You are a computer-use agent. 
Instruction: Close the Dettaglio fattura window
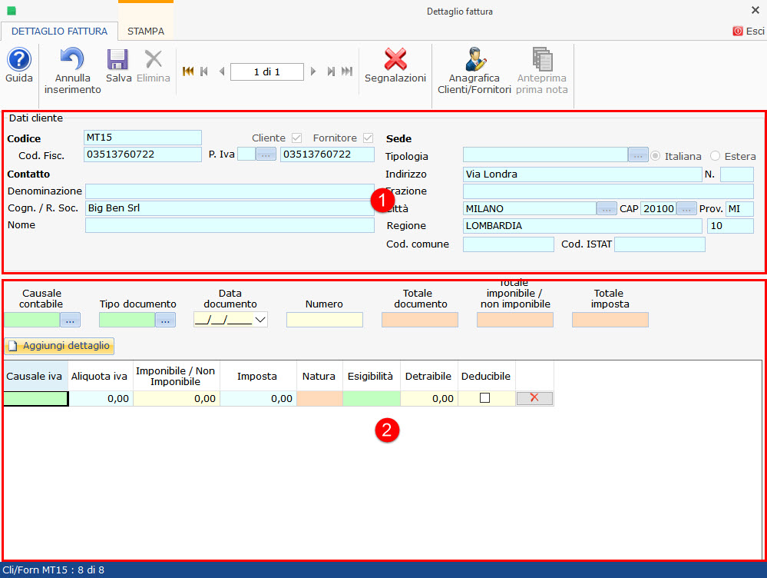pyautogui.click(x=755, y=10)
